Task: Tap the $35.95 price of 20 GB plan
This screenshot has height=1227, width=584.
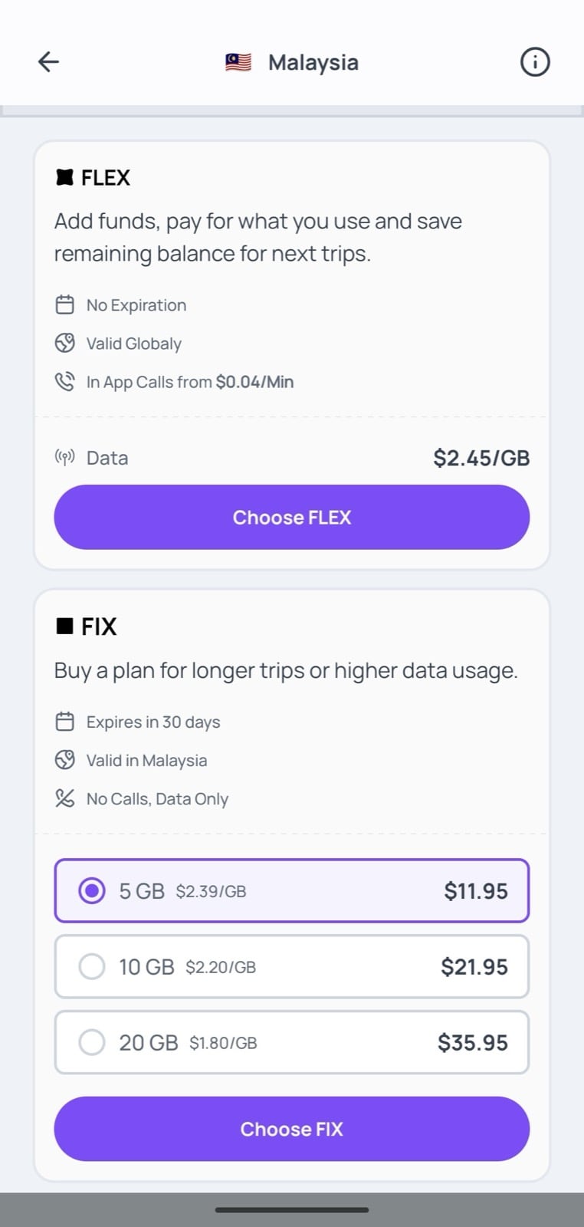Action: click(x=472, y=1043)
